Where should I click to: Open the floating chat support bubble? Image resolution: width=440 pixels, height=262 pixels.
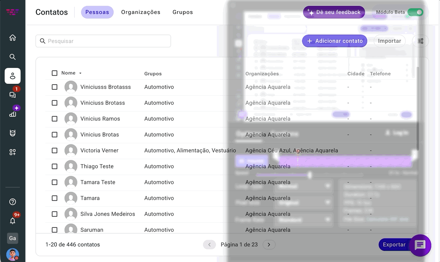(x=420, y=245)
